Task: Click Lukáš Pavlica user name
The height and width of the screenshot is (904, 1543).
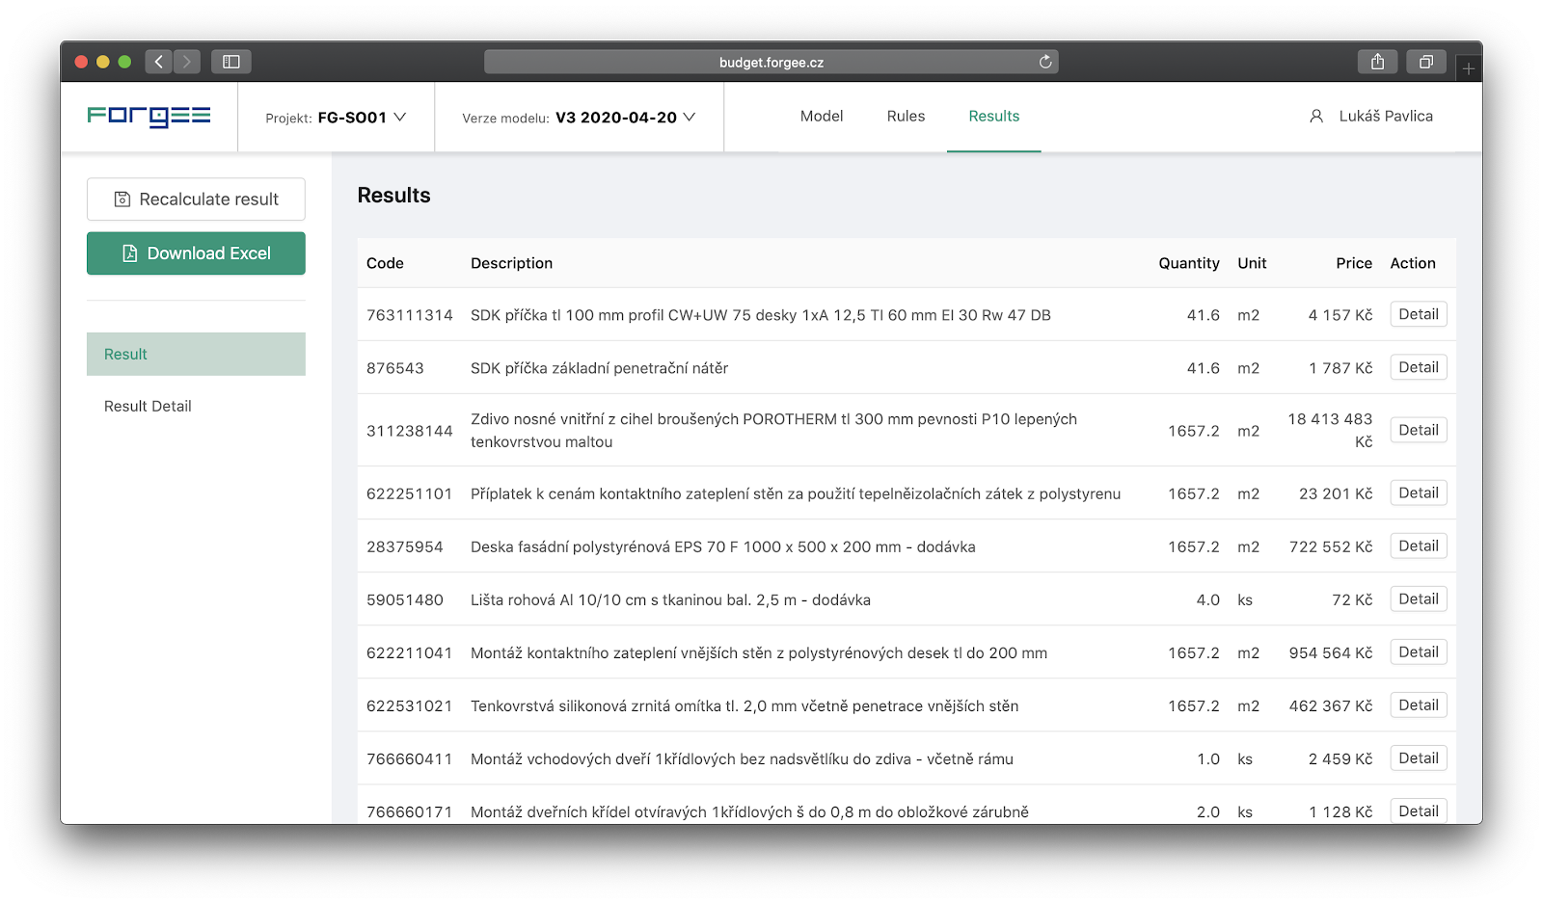Action: [1386, 116]
